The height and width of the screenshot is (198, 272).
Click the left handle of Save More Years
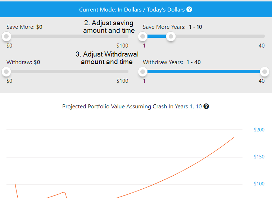[x=143, y=36]
